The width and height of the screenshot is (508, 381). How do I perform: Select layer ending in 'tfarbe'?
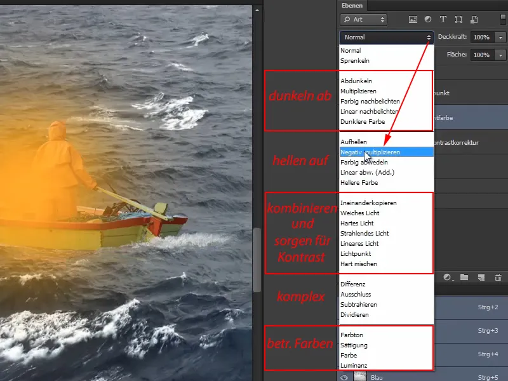[x=471, y=117]
